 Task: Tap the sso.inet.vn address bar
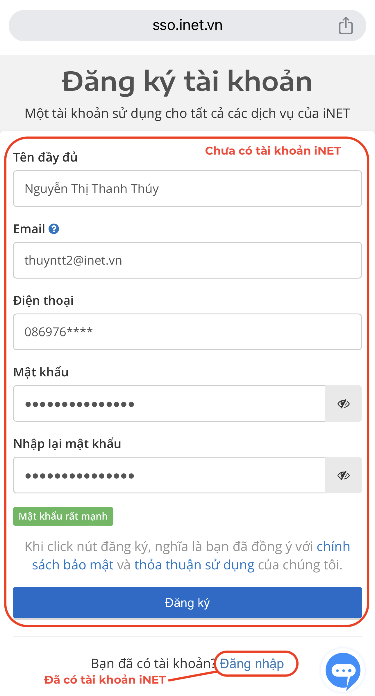187,26
